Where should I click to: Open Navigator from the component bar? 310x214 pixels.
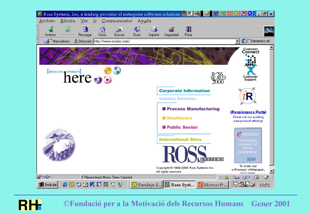click(x=226, y=177)
